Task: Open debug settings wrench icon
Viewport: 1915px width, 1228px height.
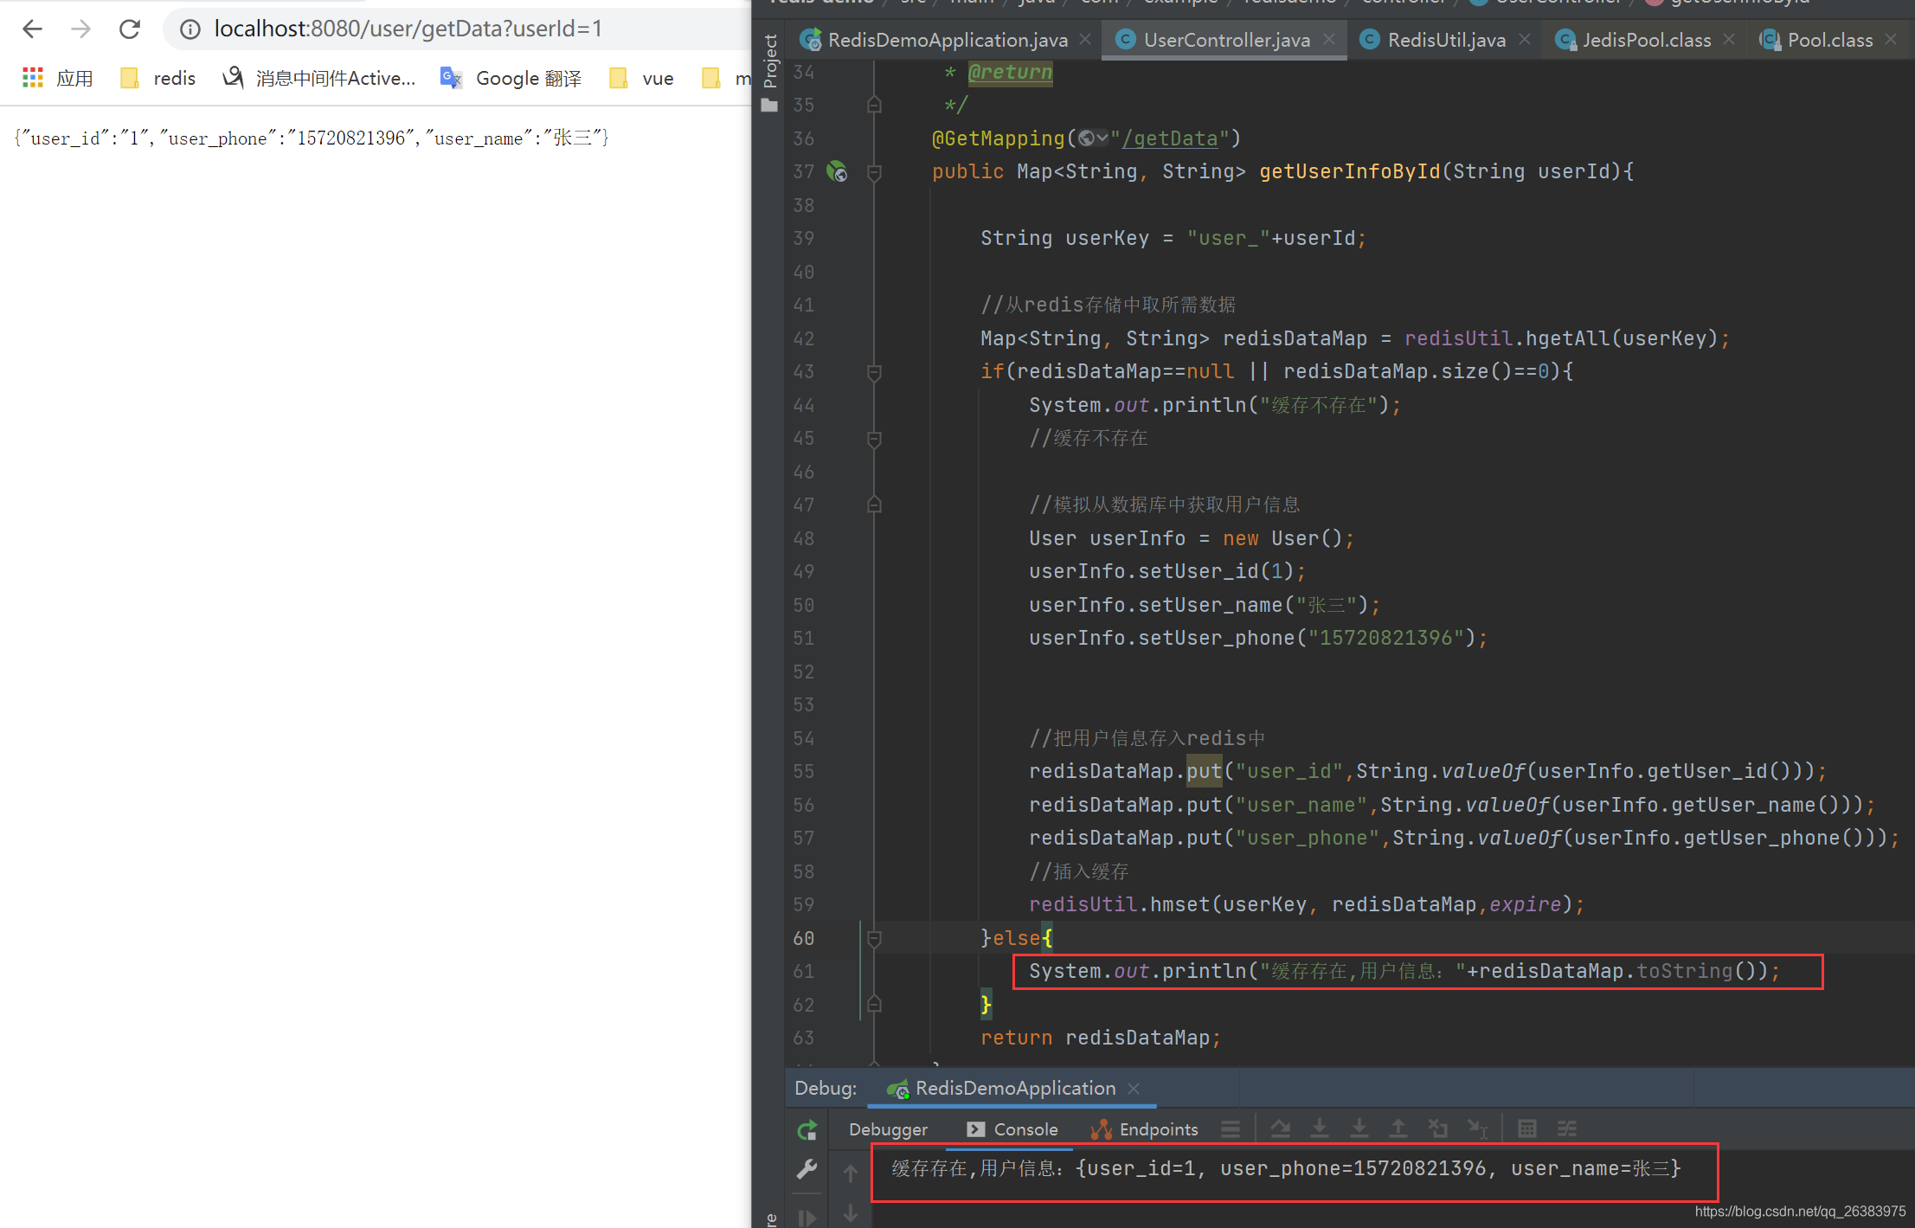Action: [806, 1169]
